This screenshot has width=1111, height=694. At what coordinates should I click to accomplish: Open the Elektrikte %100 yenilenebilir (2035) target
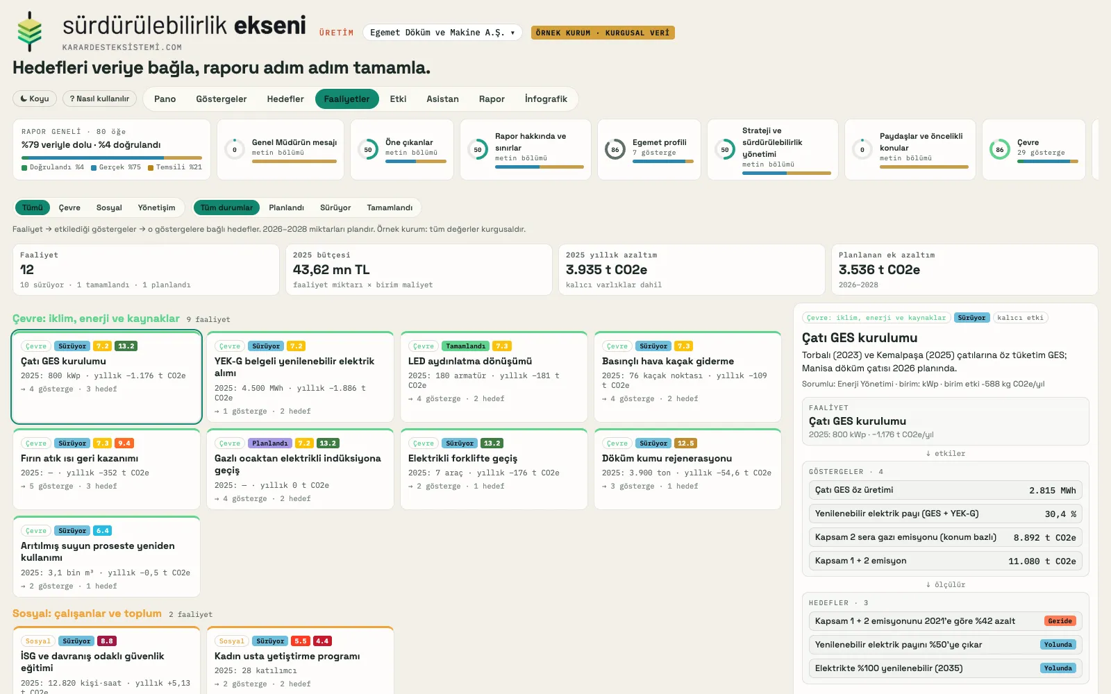click(945, 668)
